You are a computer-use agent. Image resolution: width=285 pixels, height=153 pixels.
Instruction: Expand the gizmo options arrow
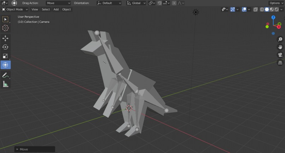click(x=237, y=9)
